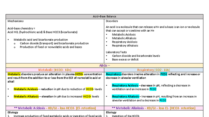Screen dimensions: 209x117
Task: Click cyan 'PCO2' in 'alteration in PCO2'
Action: tap(164, 74)
